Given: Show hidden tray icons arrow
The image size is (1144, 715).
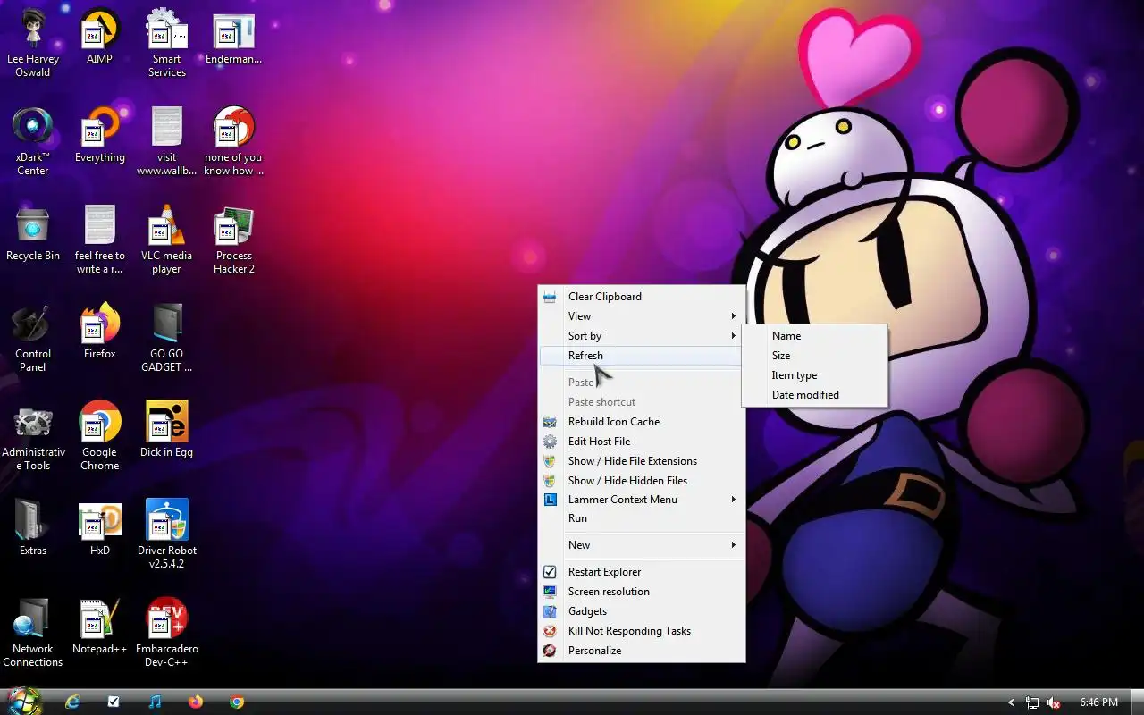Looking at the screenshot, I should click(1011, 702).
